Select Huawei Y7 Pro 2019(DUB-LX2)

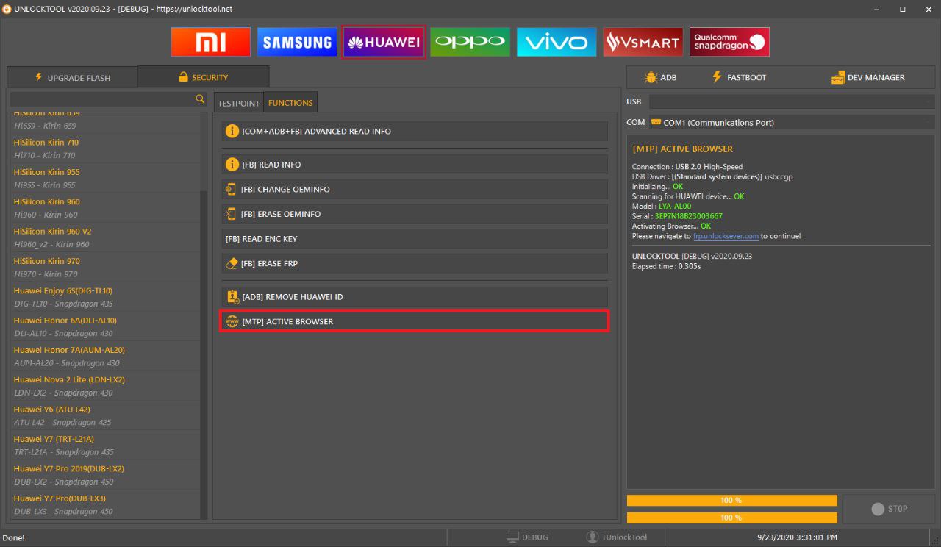104,475
